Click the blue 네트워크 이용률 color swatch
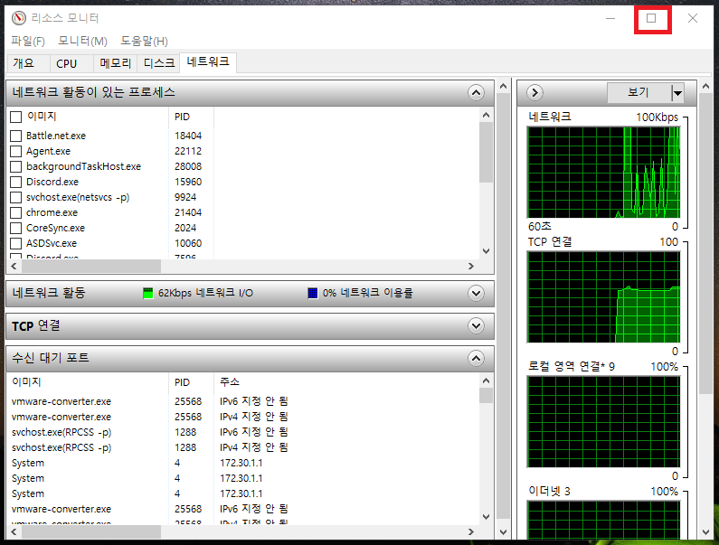Image resolution: width=719 pixels, height=545 pixels. pyautogui.click(x=313, y=294)
